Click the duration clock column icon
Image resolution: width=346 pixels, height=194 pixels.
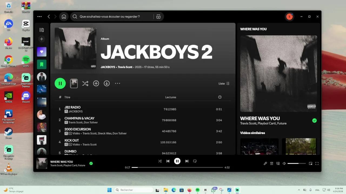click(x=220, y=97)
